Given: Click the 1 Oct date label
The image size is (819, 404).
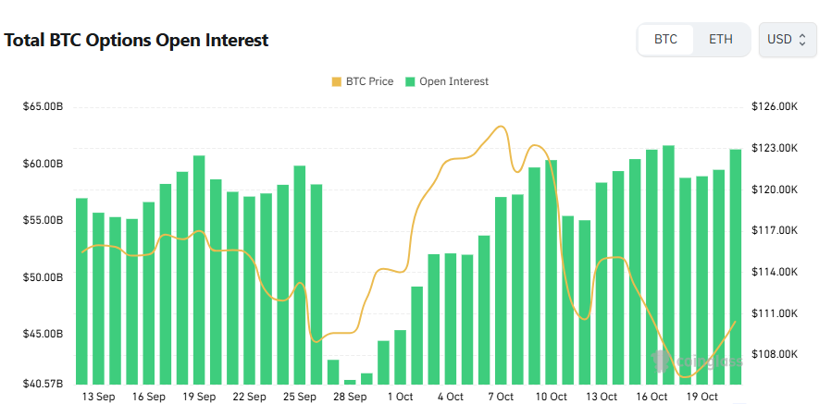Looking at the screenshot, I should [x=400, y=397].
